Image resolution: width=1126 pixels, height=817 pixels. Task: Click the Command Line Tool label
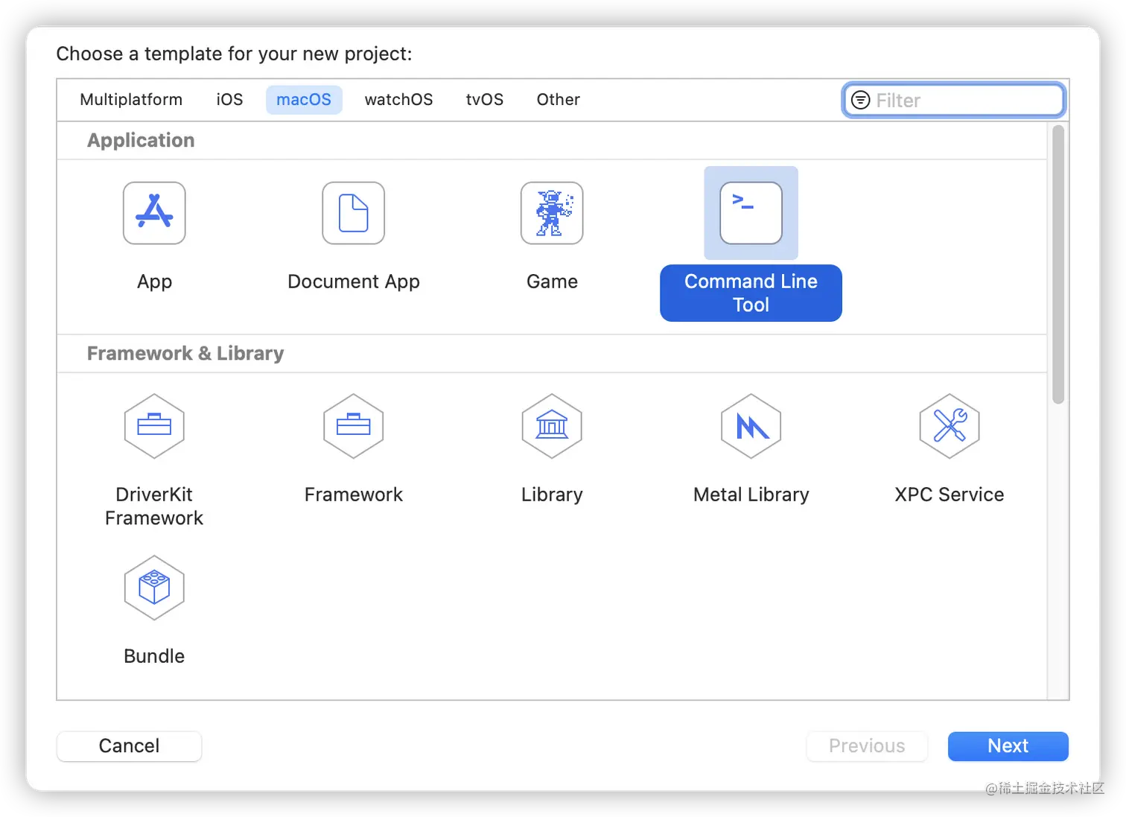(751, 293)
